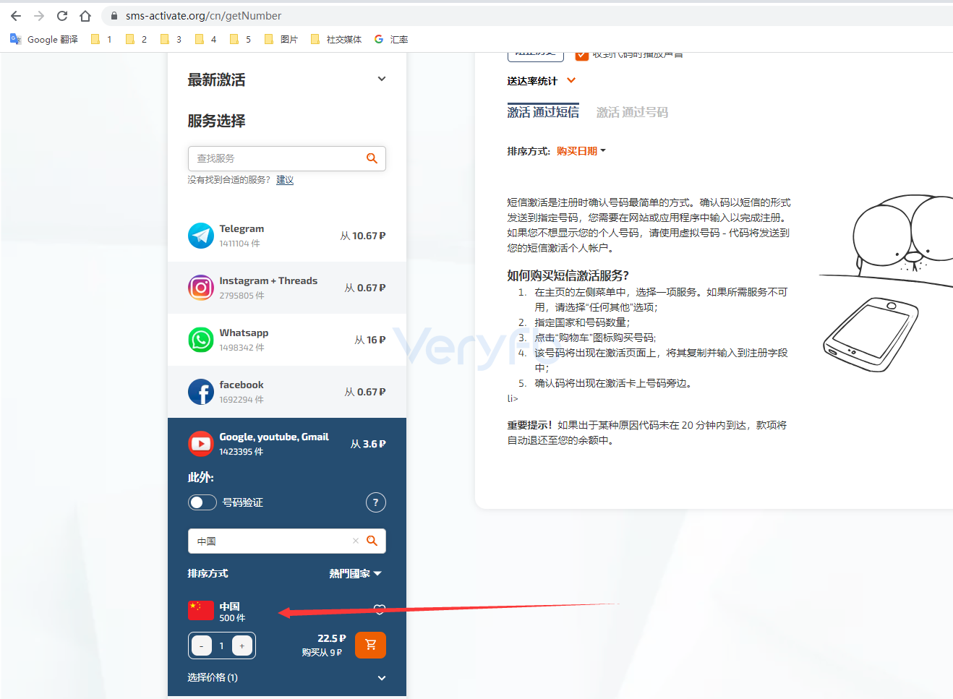The width and height of the screenshot is (953, 699).
Task: Toggle the 号码验证 switch
Action: (202, 502)
